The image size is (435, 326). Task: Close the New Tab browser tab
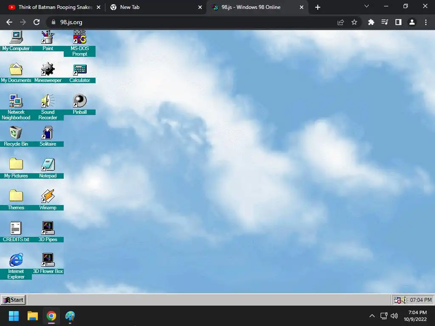coord(200,7)
